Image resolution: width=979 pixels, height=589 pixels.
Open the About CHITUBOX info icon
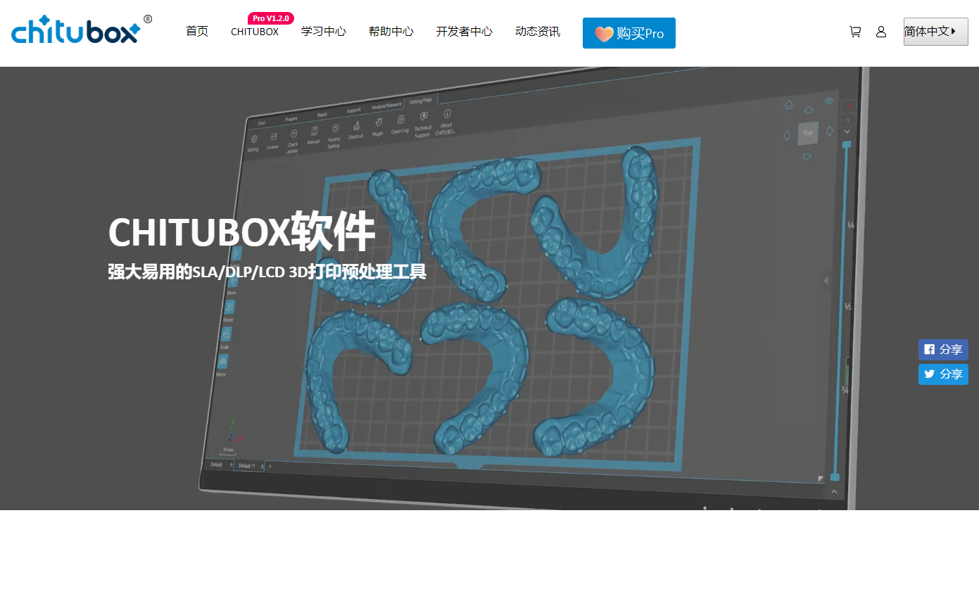pos(446,114)
